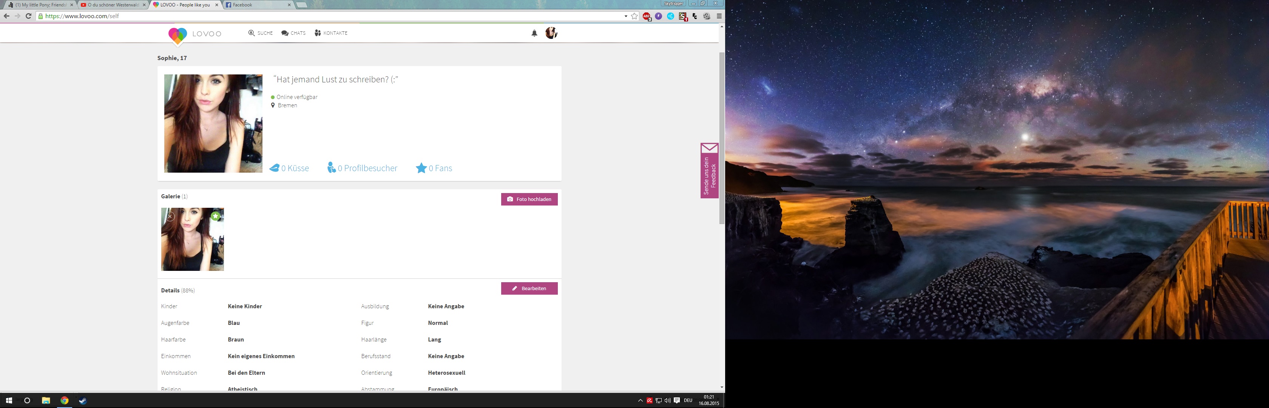Switch to the O du schöner Westerwald tab

[113, 5]
